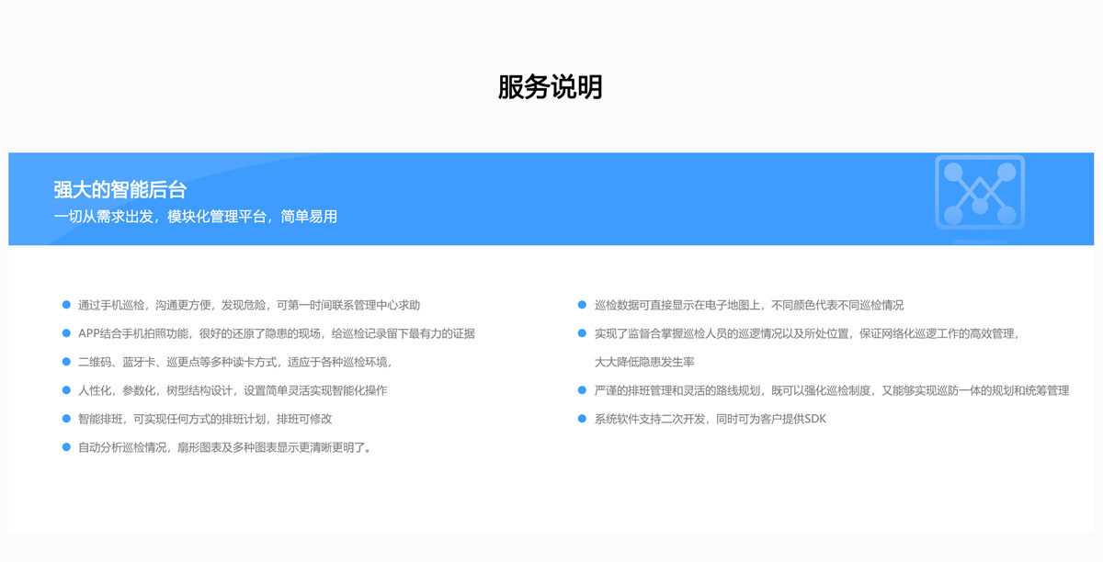Viewport: 1103px width, 562px height.
Task: Click the bullet dot beside 巡检数据可直接显示在电子地图上
Action: [x=582, y=305]
